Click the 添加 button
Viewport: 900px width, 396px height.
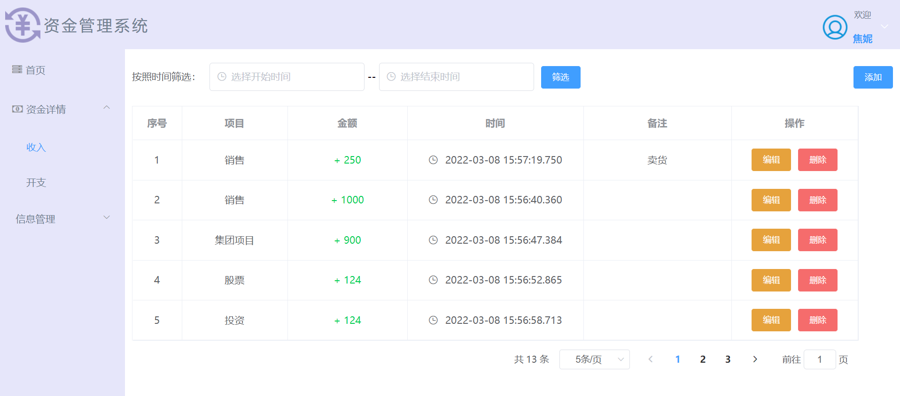pyautogui.click(x=873, y=77)
